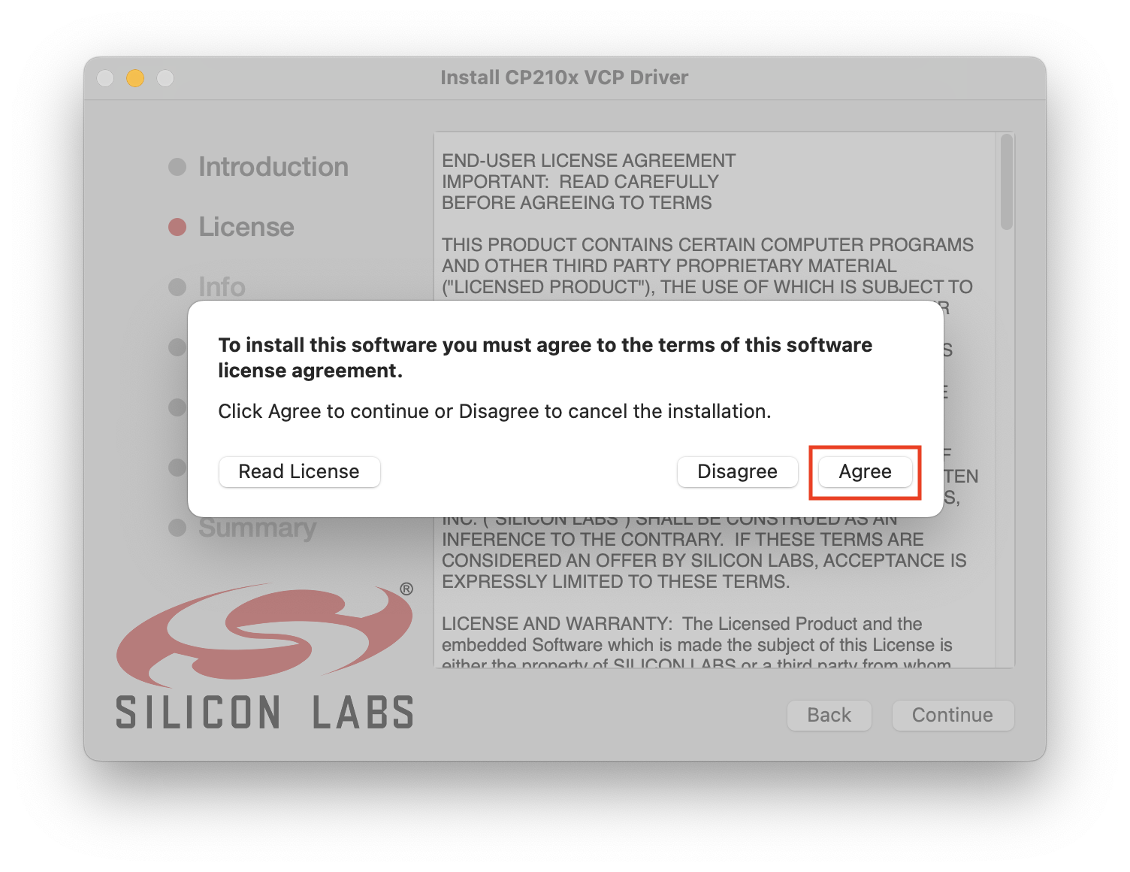Click the END-USER LICENSE AGREEMENT heading text
The width and height of the screenshot is (1130, 872).
[589, 161]
